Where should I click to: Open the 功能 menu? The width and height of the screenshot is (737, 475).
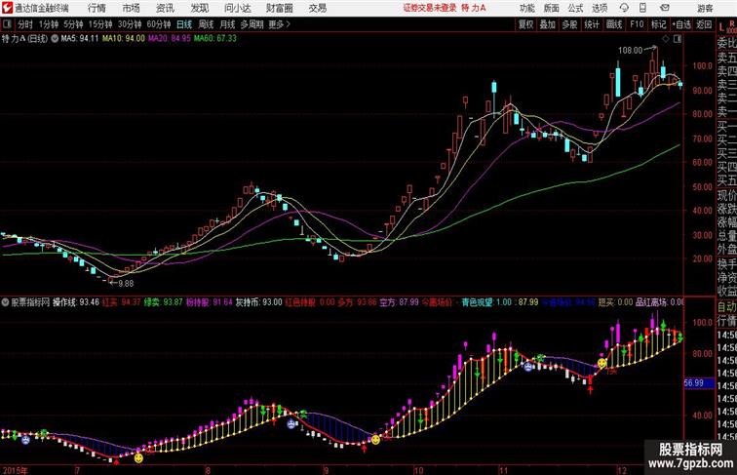pyautogui.click(x=526, y=8)
